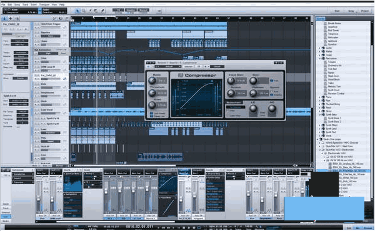
Task: Click the Input Gain knob
Action: point(231,81)
